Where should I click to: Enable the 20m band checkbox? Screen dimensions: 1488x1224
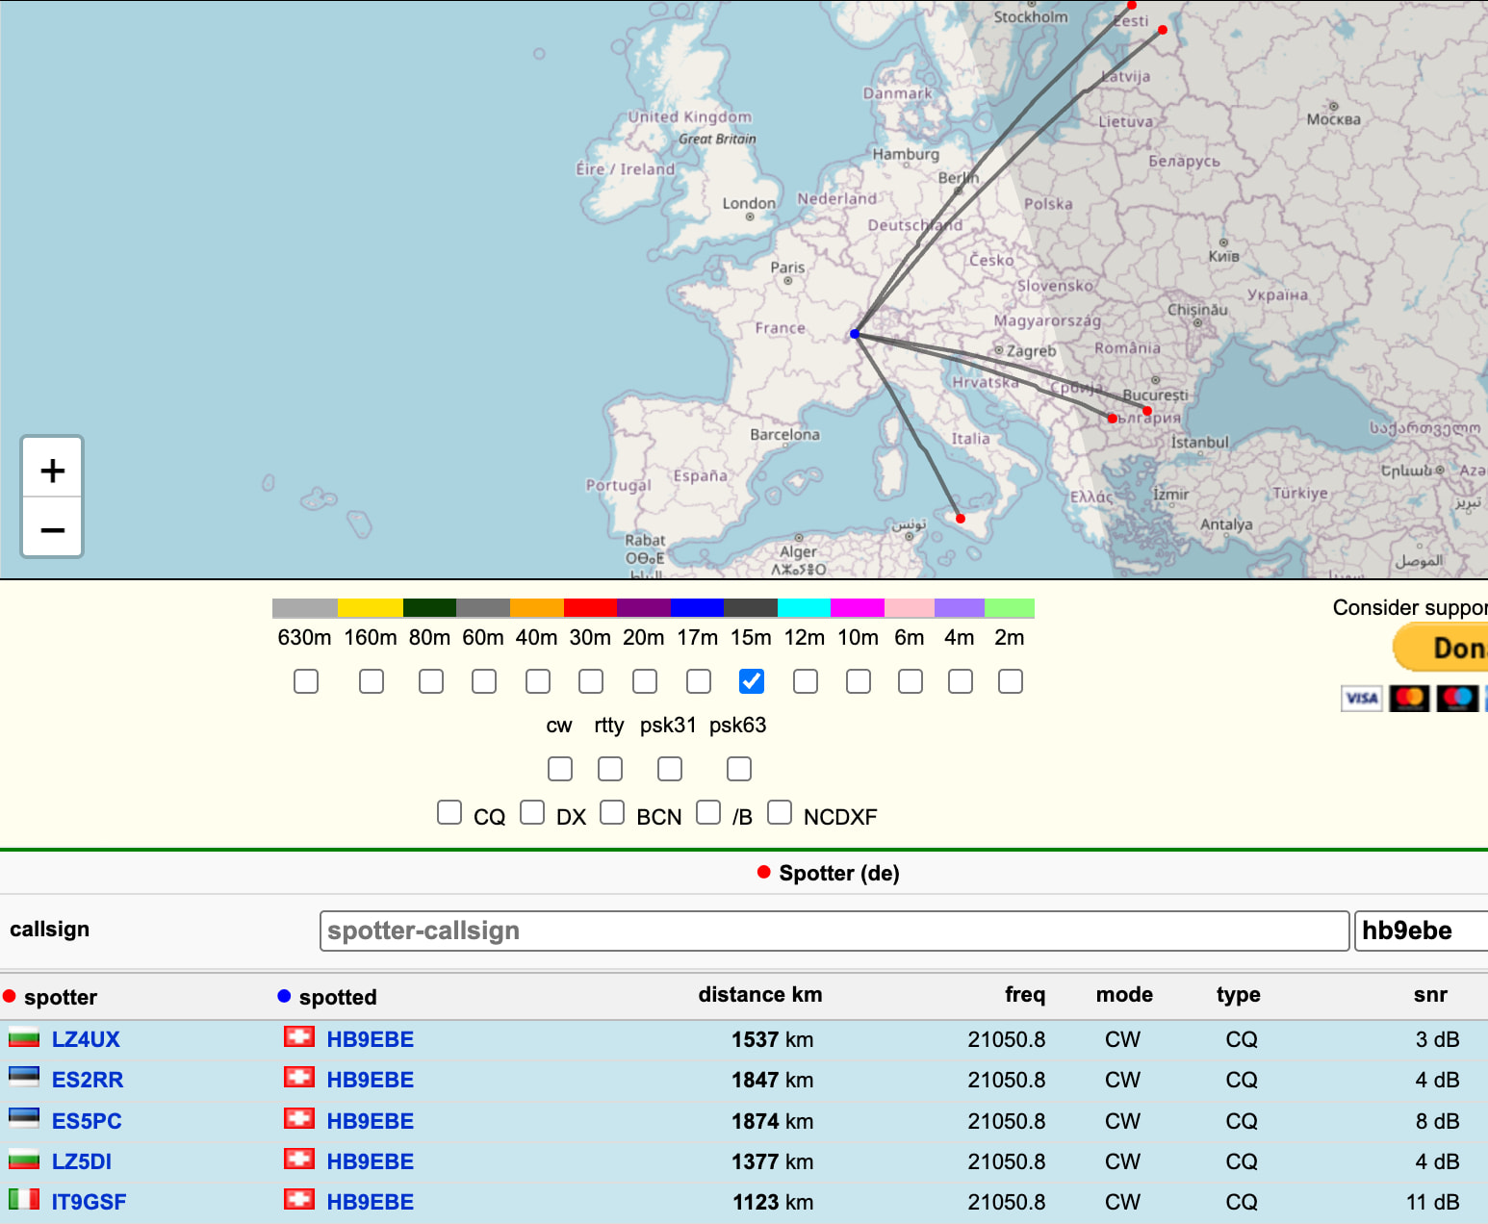coord(645,681)
